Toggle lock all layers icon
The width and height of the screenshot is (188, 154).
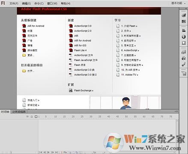pyautogui.click(x=32, y=117)
